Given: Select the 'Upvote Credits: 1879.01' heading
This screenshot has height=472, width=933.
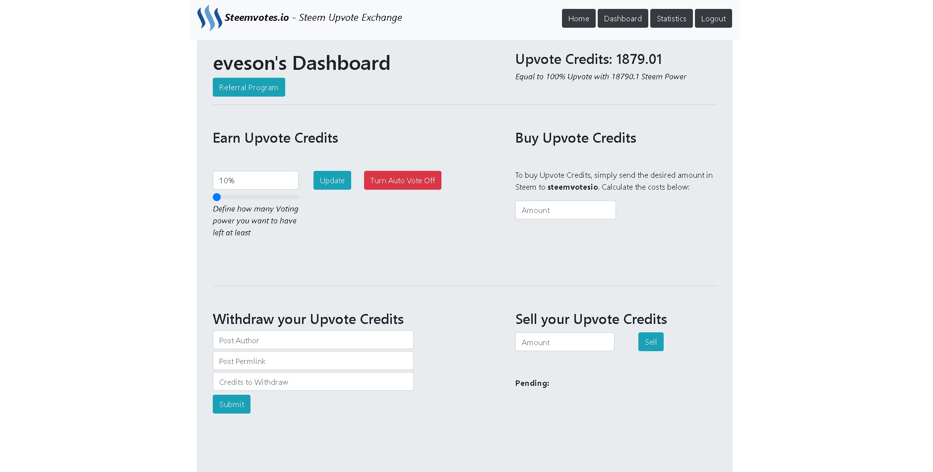Looking at the screenshot, I should click(588, 59).
